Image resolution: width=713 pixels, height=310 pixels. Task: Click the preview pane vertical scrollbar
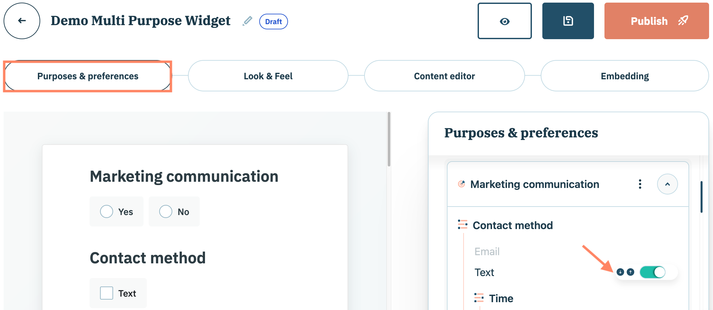389,139
